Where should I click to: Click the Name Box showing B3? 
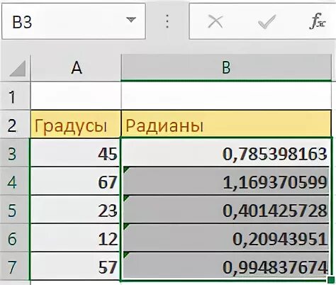(73, 21)
